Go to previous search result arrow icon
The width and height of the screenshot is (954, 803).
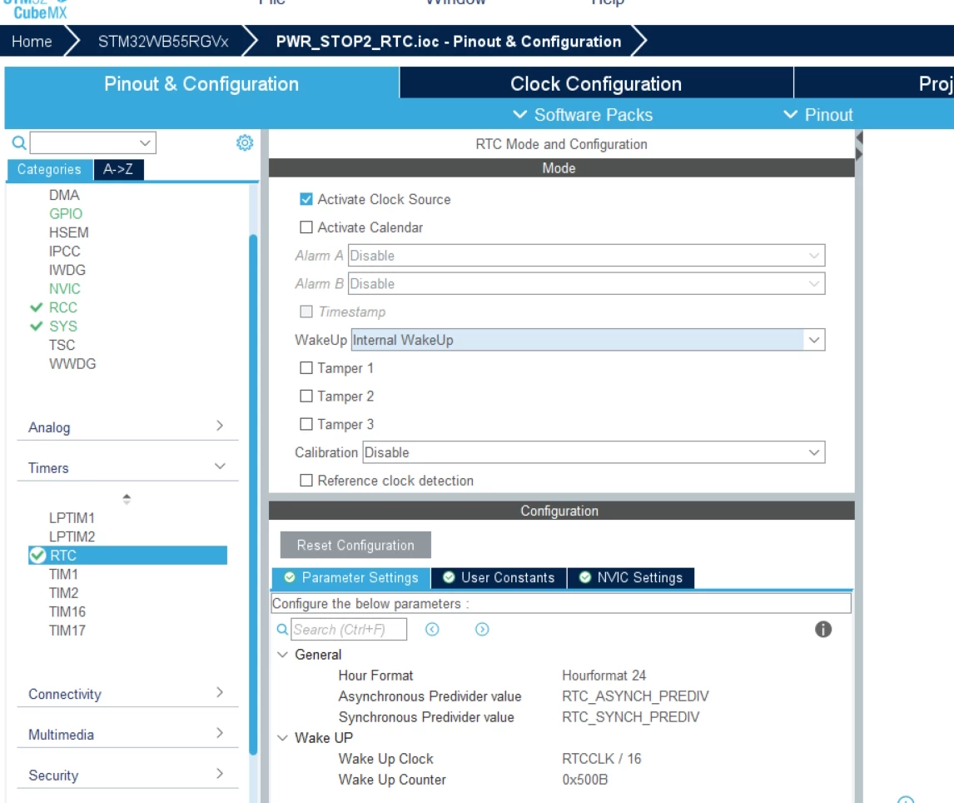(x=432, y=630)
